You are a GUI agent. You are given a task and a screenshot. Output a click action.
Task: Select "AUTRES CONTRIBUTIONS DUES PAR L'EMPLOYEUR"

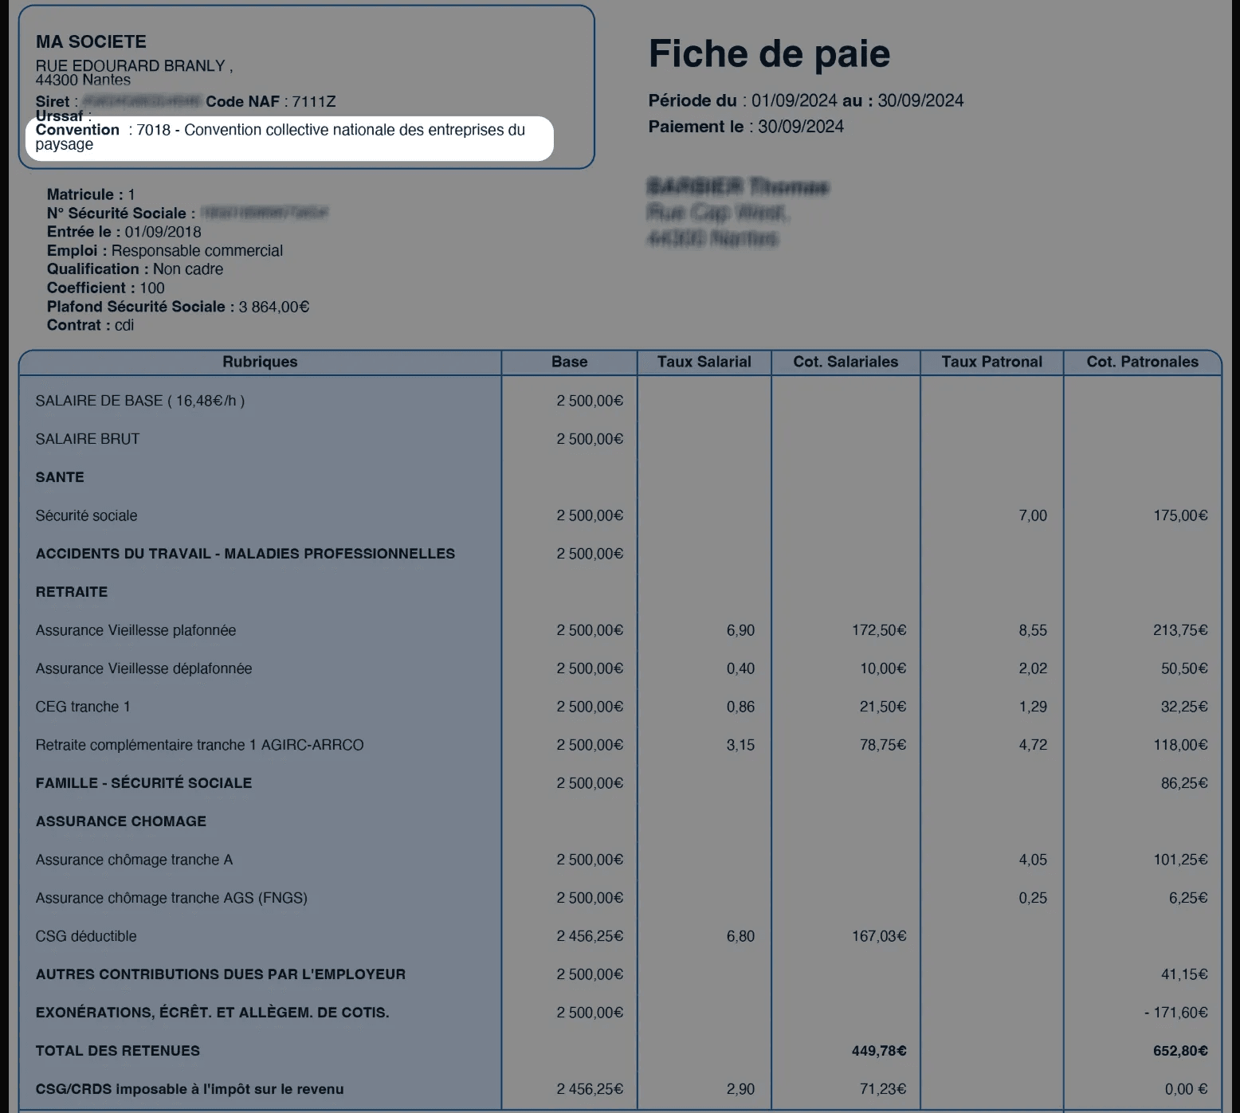pos(221,974)
